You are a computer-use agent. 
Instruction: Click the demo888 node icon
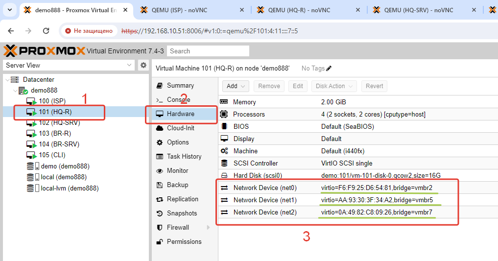(x=23, y=91)
